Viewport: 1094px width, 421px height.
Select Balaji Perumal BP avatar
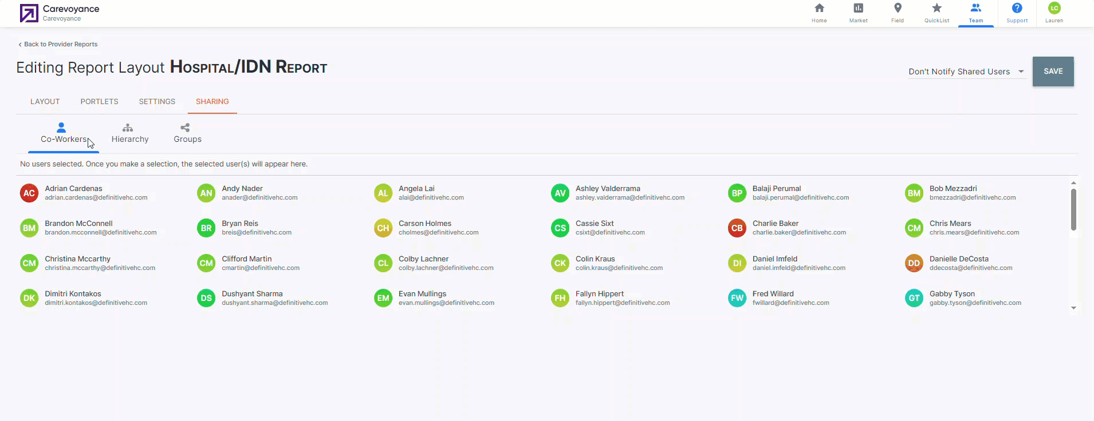(x=737, y=193)
